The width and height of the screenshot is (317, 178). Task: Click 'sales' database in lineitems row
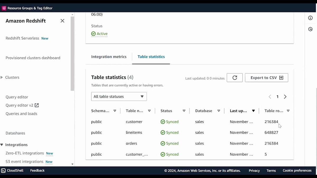[x=199, y=133]
